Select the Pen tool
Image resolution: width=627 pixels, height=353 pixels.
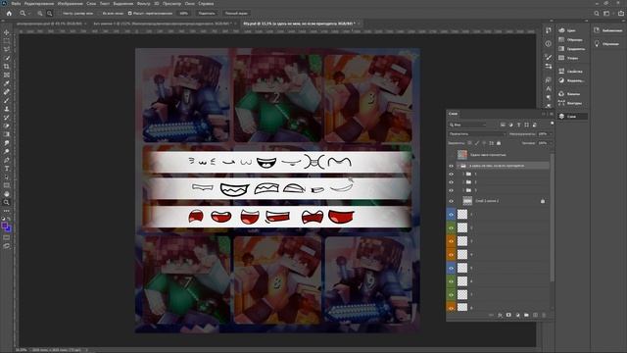click(x=7, y=160)
